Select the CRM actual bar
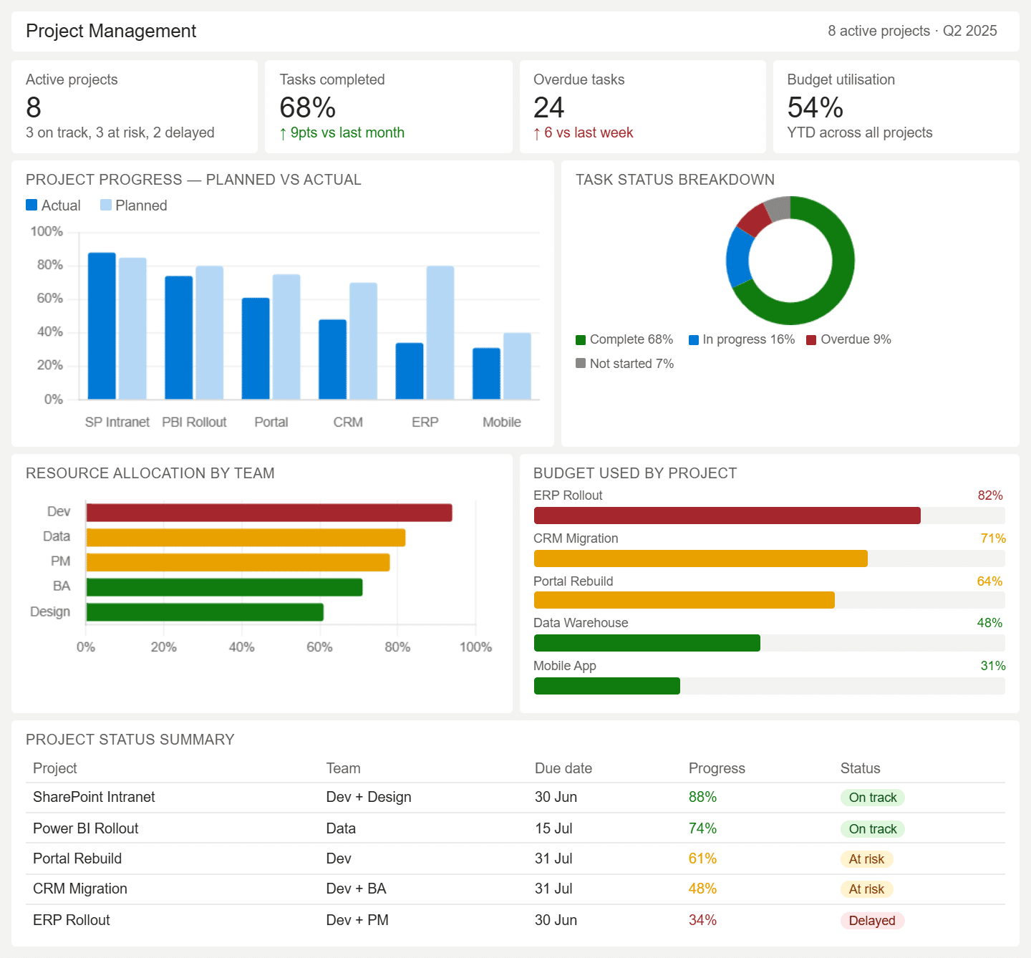The height and width of the screenshot is (958, 1031). (x=333, y=359)
